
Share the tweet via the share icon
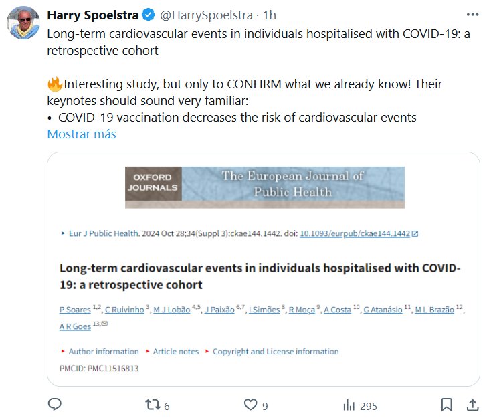coord(472,405)
